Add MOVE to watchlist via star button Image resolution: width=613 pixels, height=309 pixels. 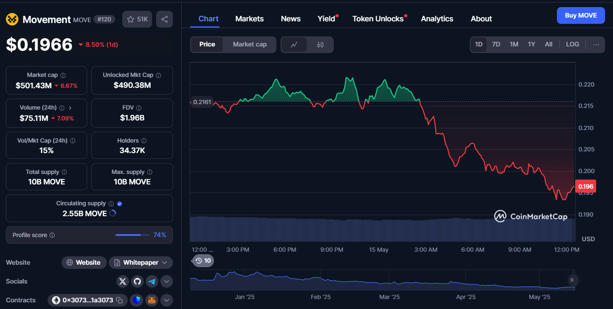pos(137,19)
